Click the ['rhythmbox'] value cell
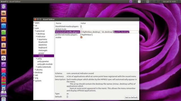The width and height of the screenshot is (181, 101). tap(86, 35)
